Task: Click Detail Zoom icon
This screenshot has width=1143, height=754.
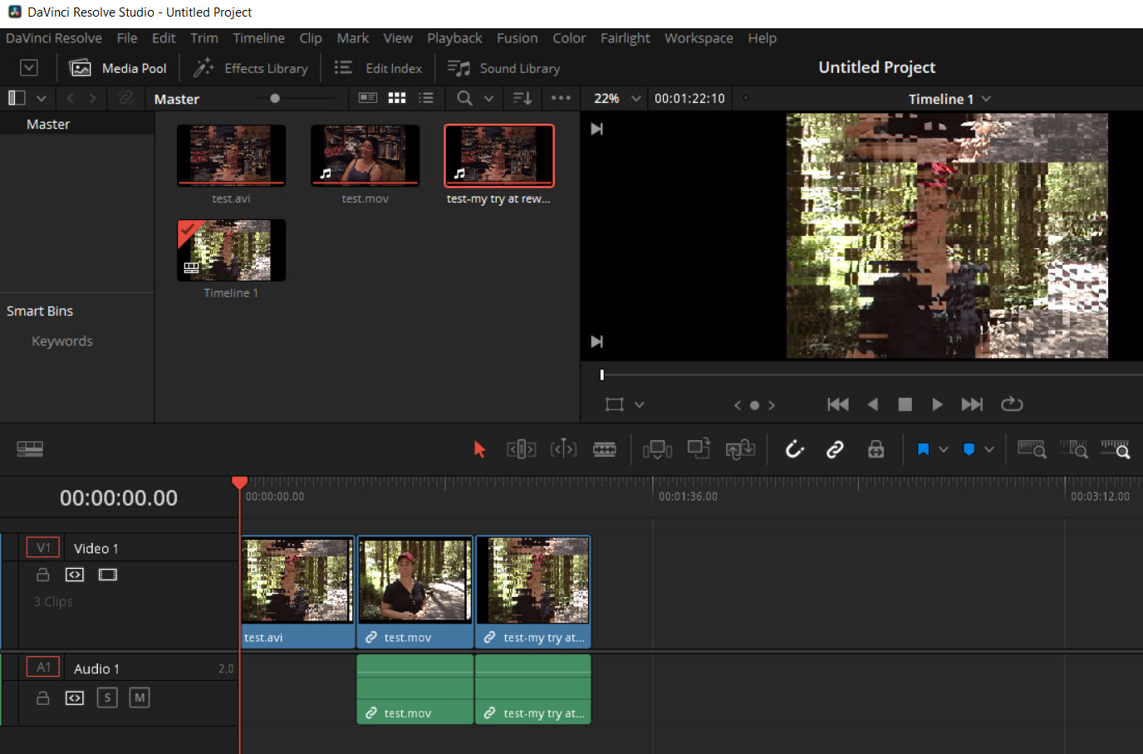Action: 1073,449
